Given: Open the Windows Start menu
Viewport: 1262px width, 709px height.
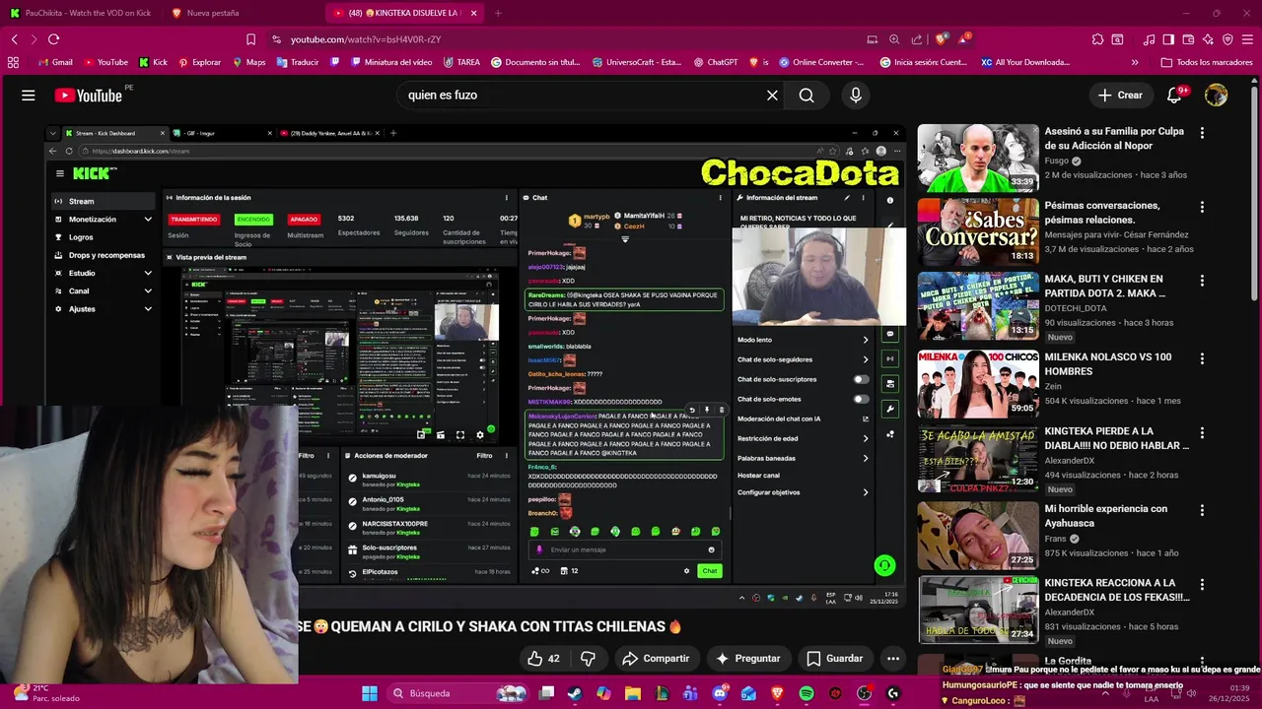Looking at the screenshot, I should pyautogui.click(x=370, y=693).
